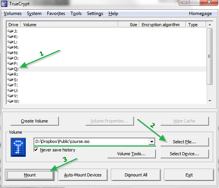Click the Select File... button

click(x=184, y=142)
